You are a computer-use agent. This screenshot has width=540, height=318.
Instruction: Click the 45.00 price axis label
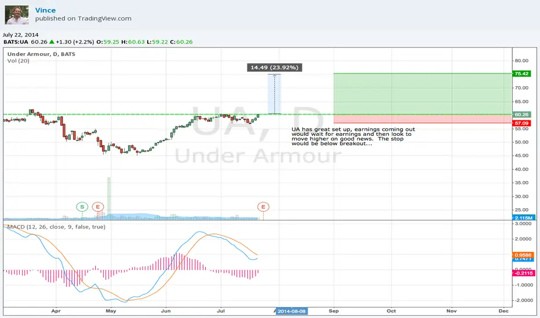point(521,156)
